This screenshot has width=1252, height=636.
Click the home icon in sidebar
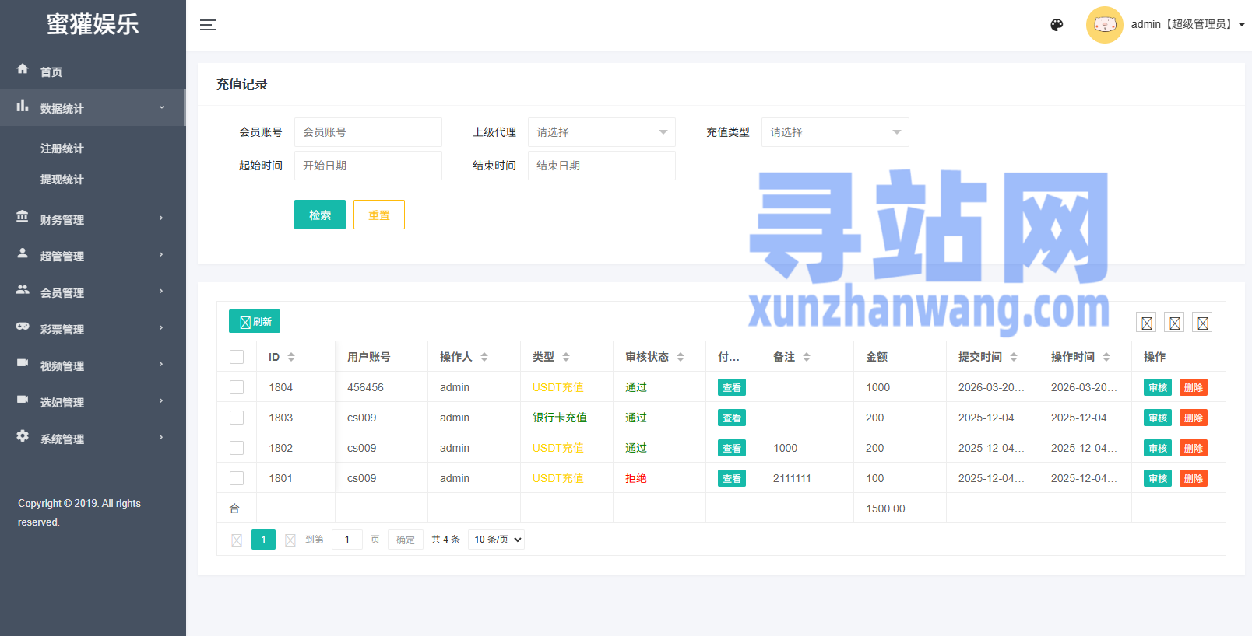23,69
